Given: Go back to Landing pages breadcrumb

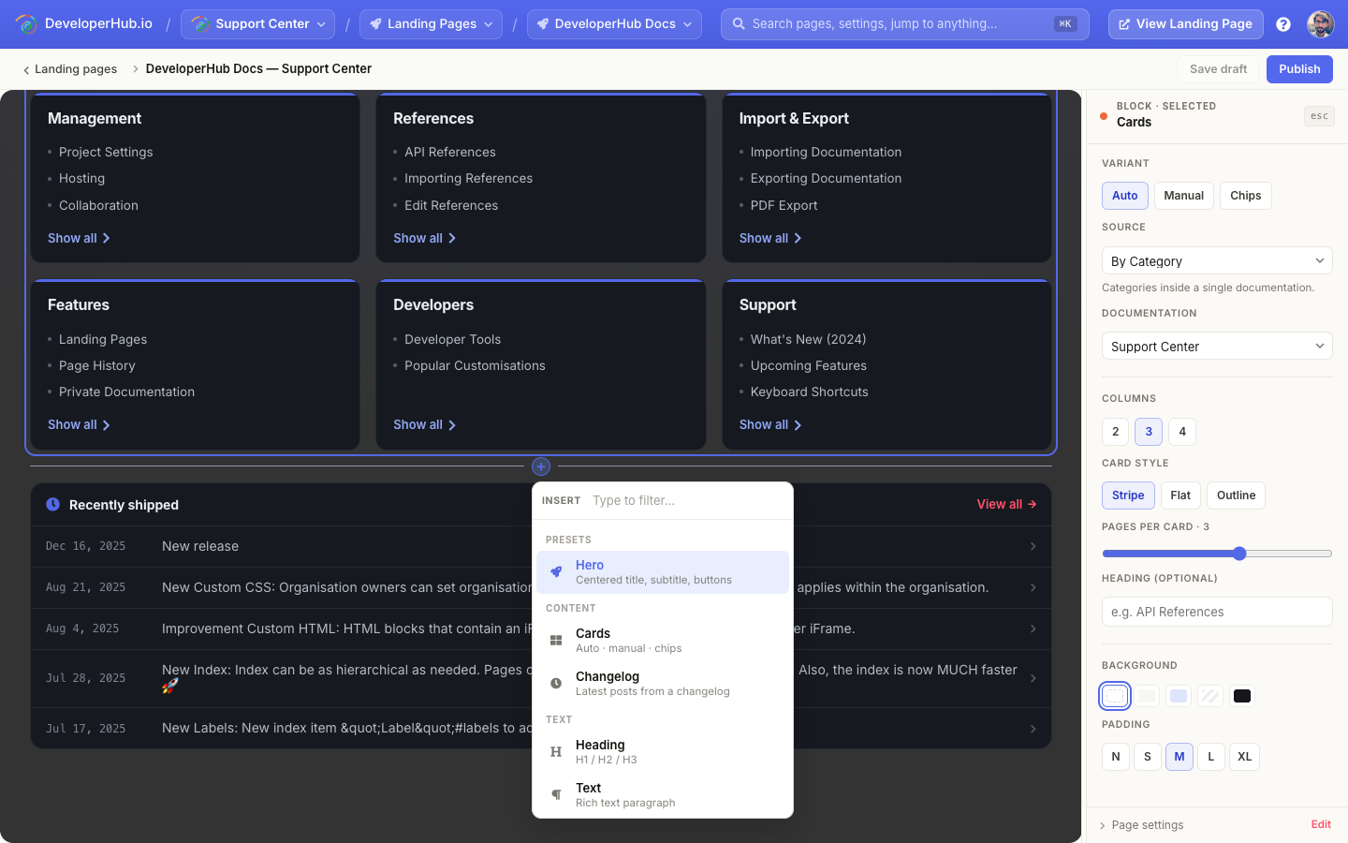Looking at the screenshot, I should pos(70,69).
